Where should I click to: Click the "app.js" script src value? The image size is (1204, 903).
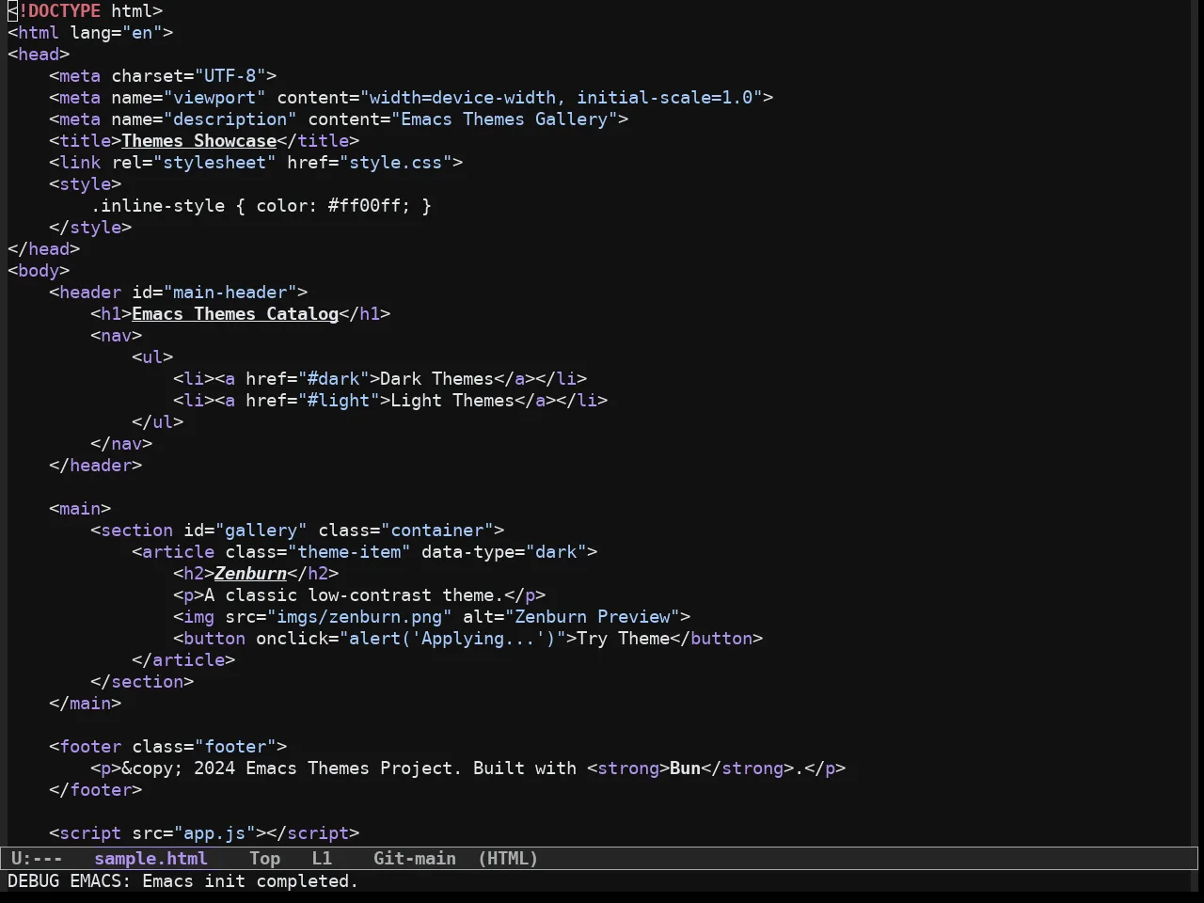214,833
